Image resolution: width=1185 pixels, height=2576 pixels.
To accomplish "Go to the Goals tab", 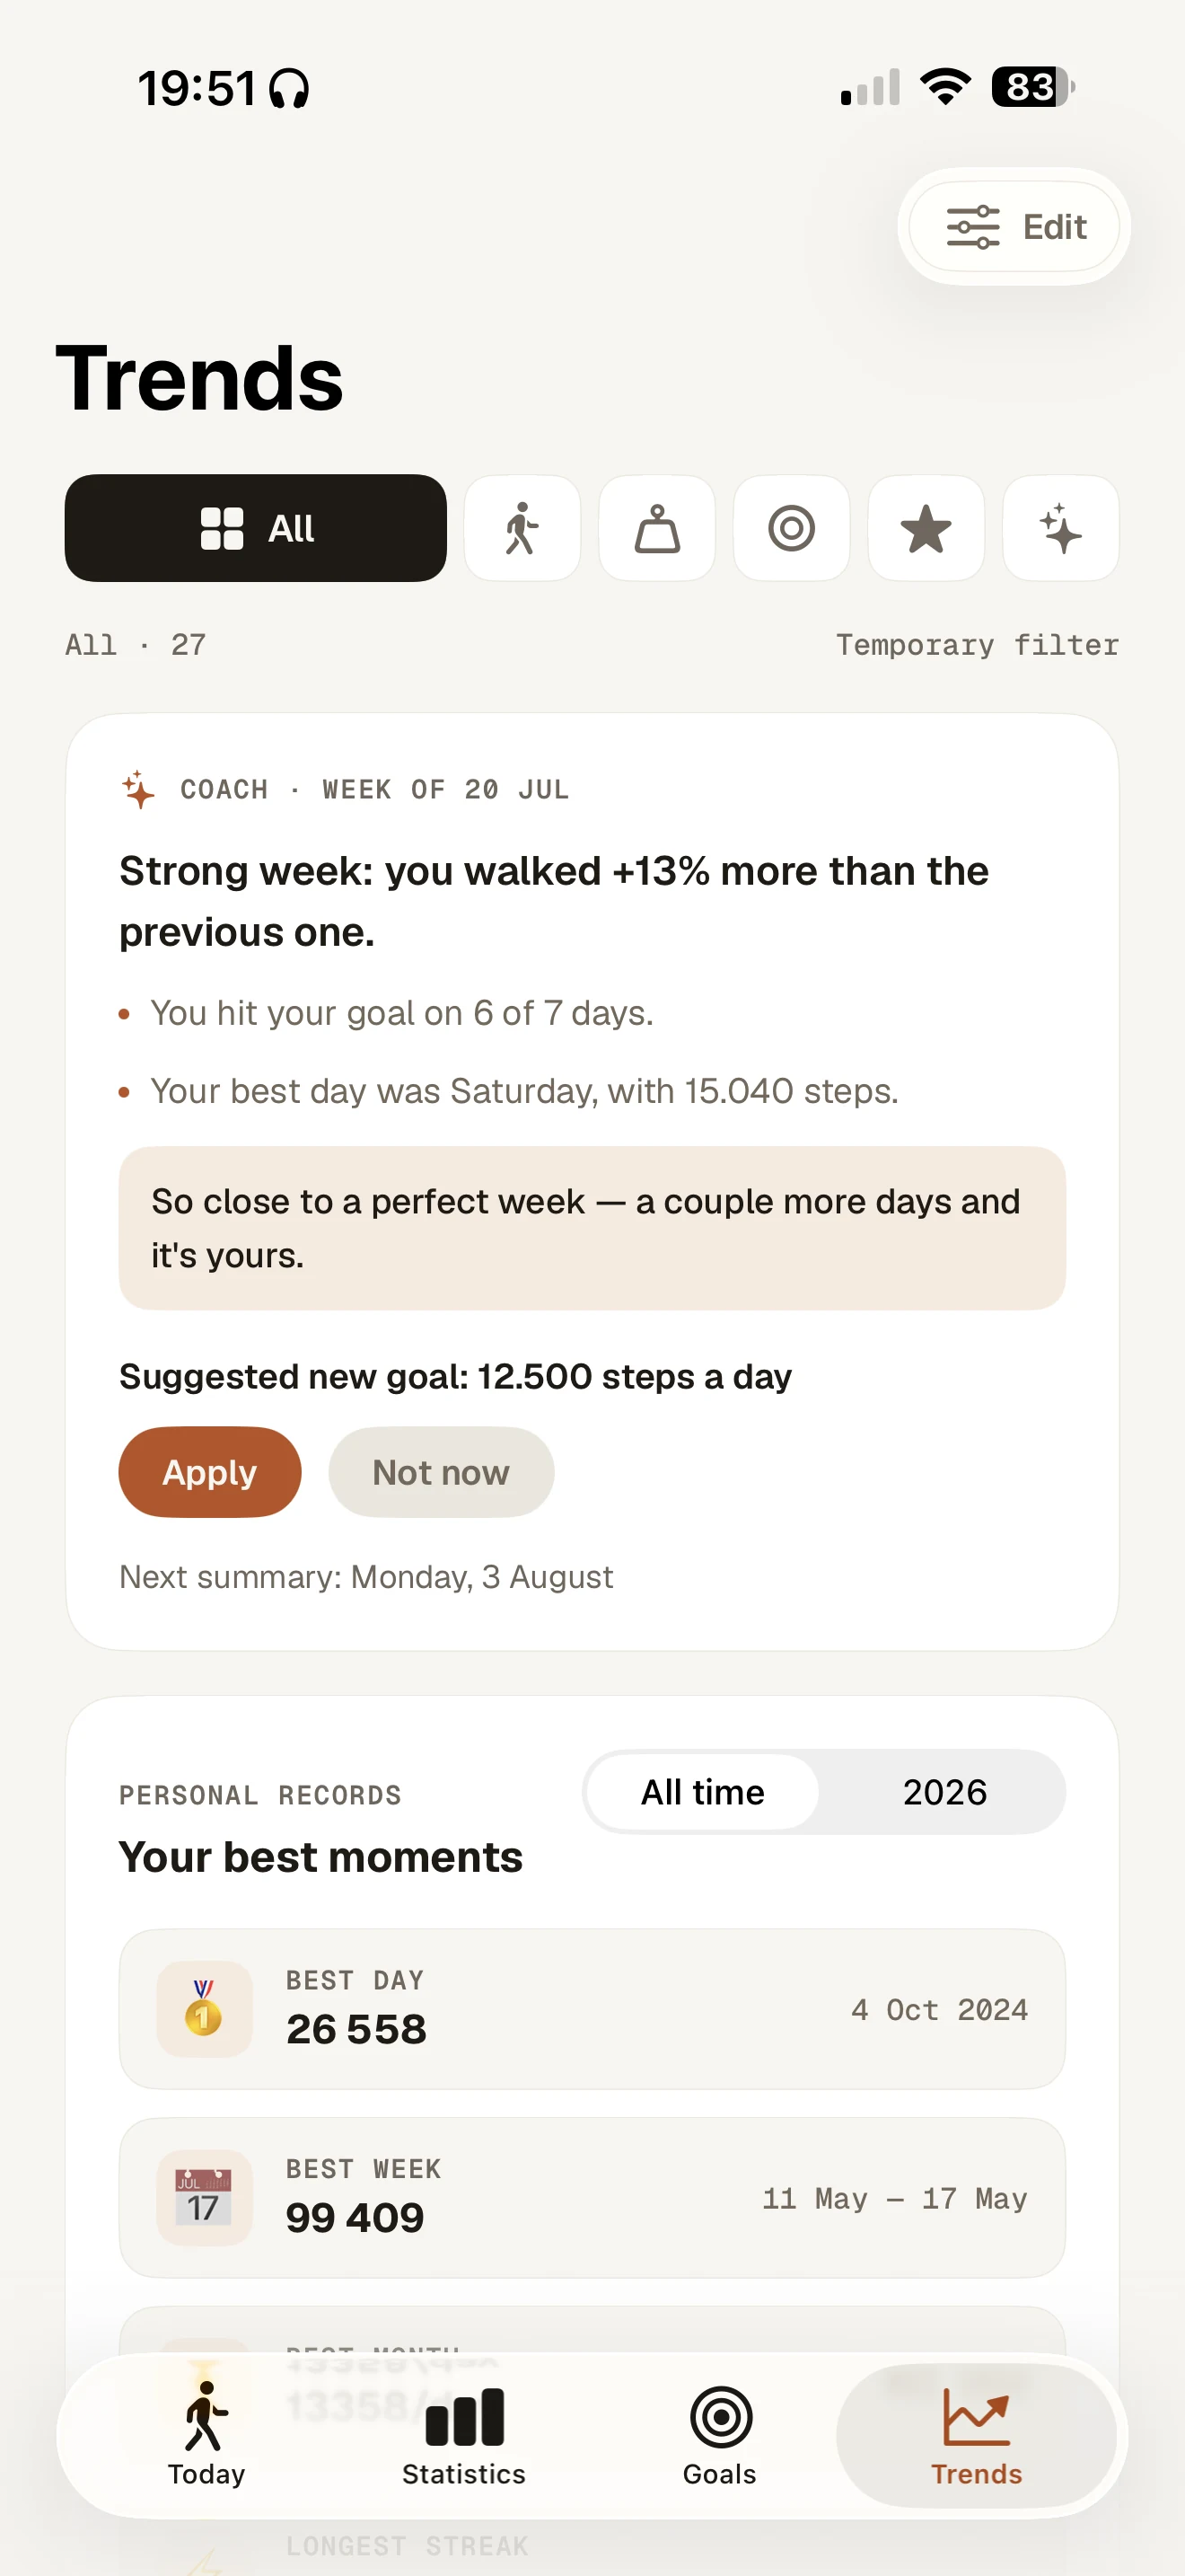I will click(x=719, y=2435).
